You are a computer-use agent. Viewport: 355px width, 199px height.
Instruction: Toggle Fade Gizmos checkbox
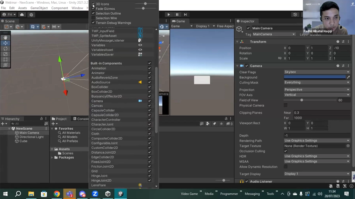pyautogui.click(x=93, y=9)
